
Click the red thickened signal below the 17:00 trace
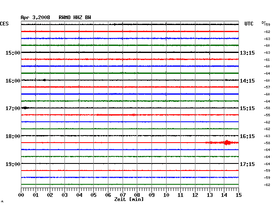(x=116, y=115)
